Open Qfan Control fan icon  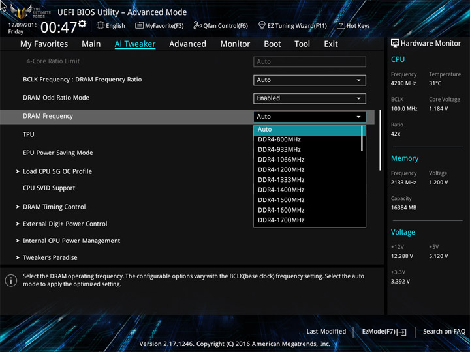tap(197, 25)
